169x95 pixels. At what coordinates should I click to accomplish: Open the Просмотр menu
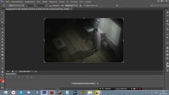pos(74,2)
